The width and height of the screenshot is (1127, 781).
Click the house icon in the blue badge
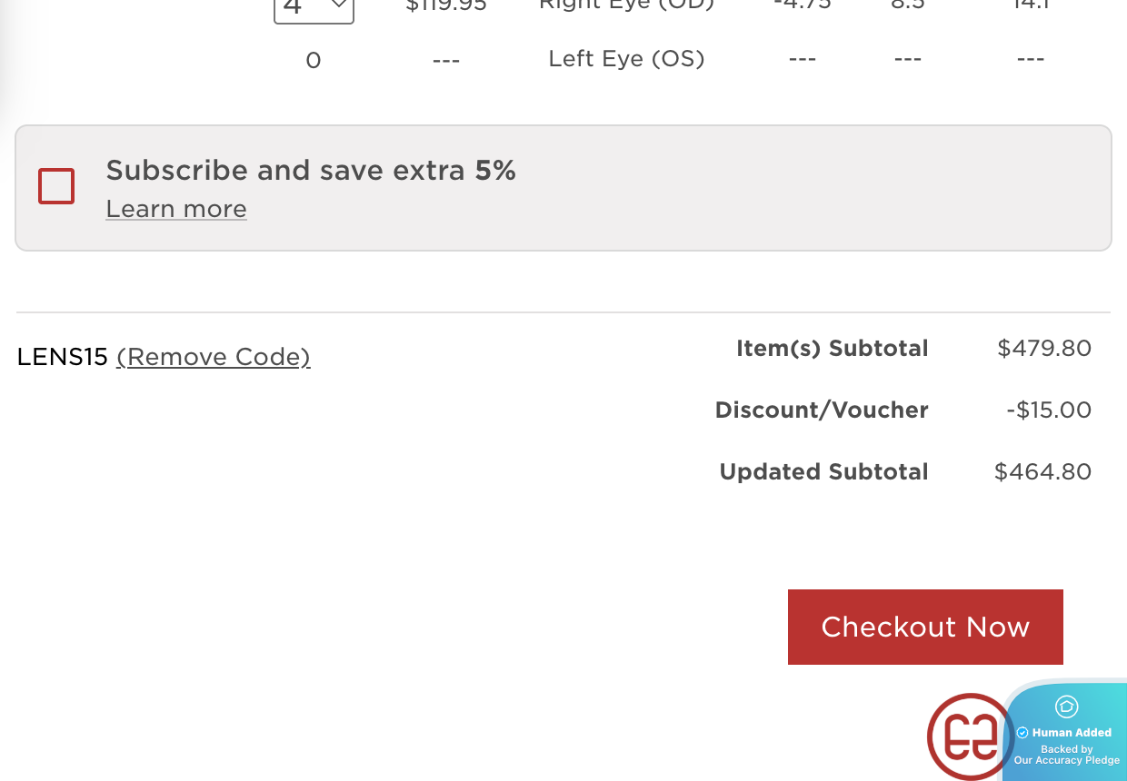tap(1066, 707)
